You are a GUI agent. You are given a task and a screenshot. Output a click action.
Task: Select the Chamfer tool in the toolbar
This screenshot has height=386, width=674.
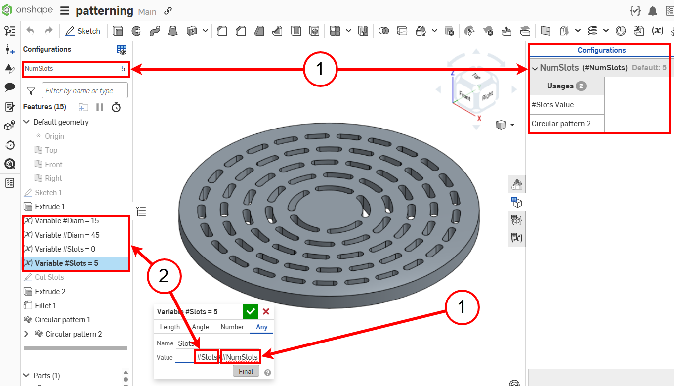241,31
